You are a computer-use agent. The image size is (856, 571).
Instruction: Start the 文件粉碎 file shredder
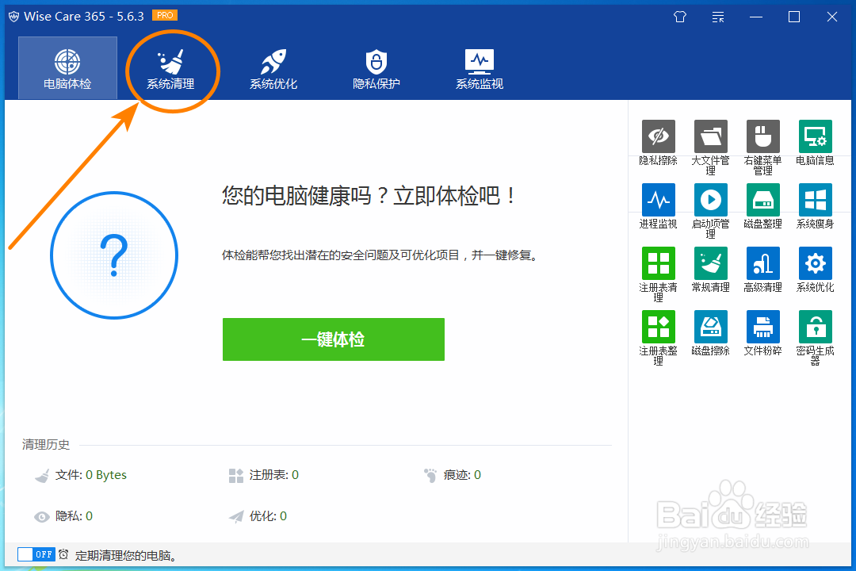point(762,327)
